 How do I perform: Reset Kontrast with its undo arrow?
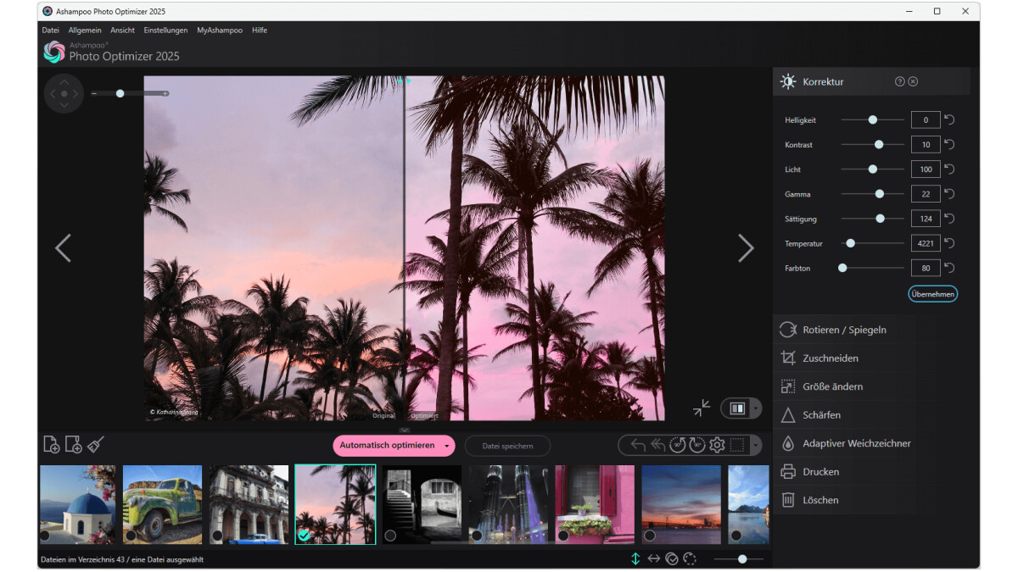(x=949, y=145)
